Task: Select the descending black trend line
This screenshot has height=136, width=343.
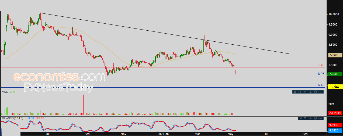Action: [164, 33]
